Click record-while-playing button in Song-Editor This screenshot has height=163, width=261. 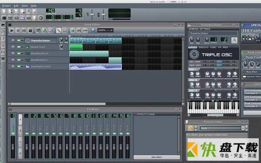pos(24,30)
